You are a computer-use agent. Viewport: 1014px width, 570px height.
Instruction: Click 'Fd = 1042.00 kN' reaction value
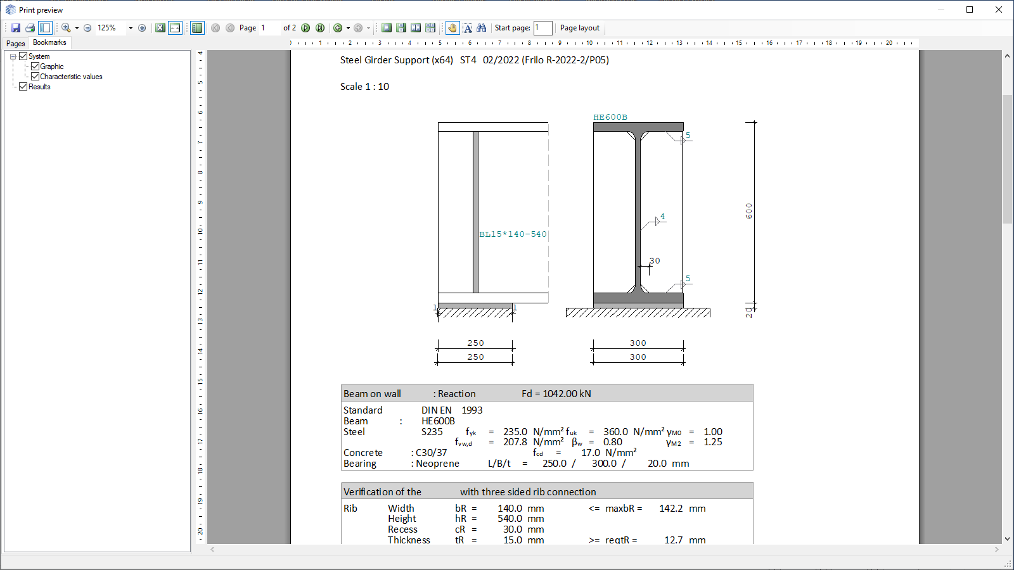coord(556,394)
